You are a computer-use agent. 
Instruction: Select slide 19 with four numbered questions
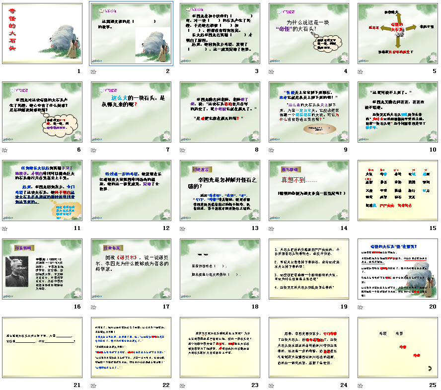(309, 269)
